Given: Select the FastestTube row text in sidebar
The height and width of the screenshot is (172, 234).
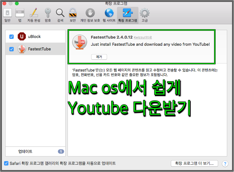Looking at the screenshot, I should point(40,49).
